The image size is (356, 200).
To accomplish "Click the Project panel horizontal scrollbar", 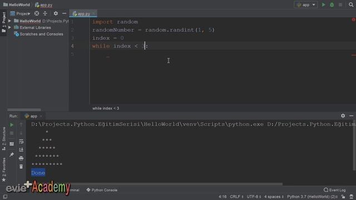I will pyautogui.click(x=24, y=110).
